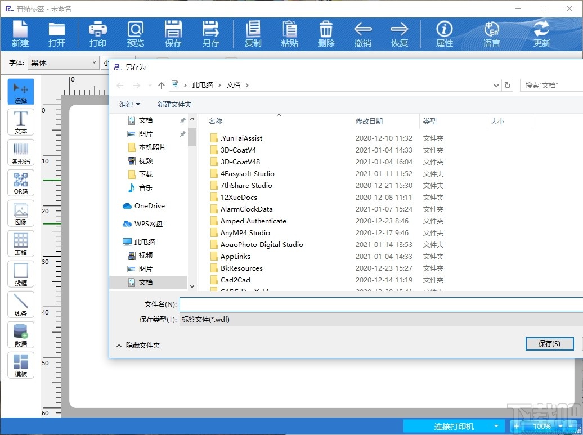
Task: Click 新建文件夹 (New folder) button
Action: point(174,105)
